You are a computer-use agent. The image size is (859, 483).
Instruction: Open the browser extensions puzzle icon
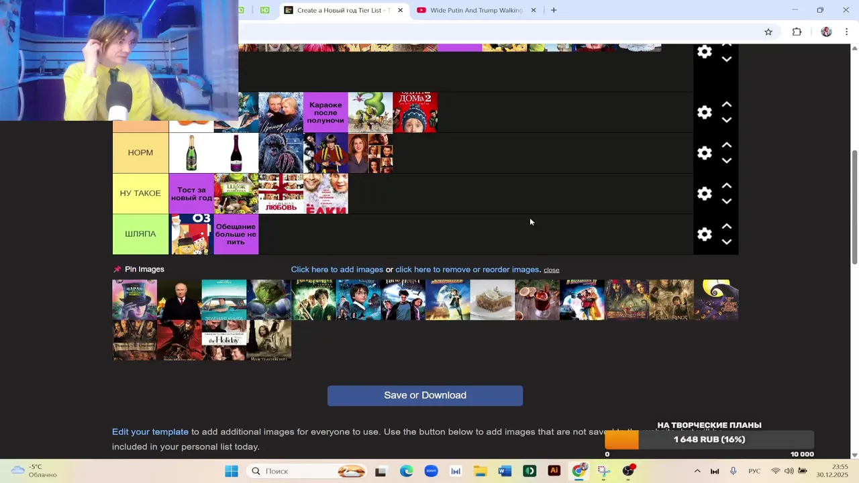point(797,32)
